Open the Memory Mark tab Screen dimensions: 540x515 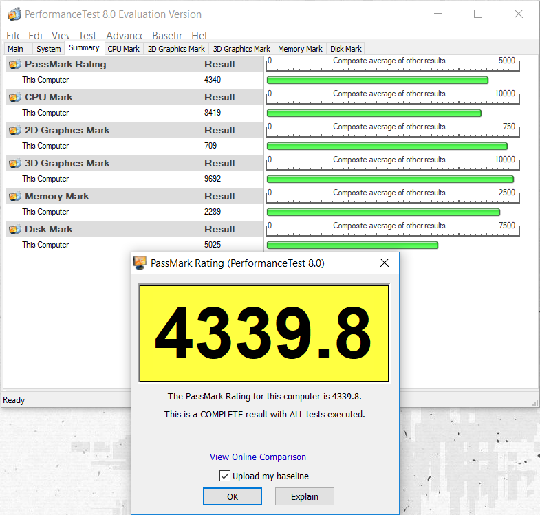[x=300, y=49]
